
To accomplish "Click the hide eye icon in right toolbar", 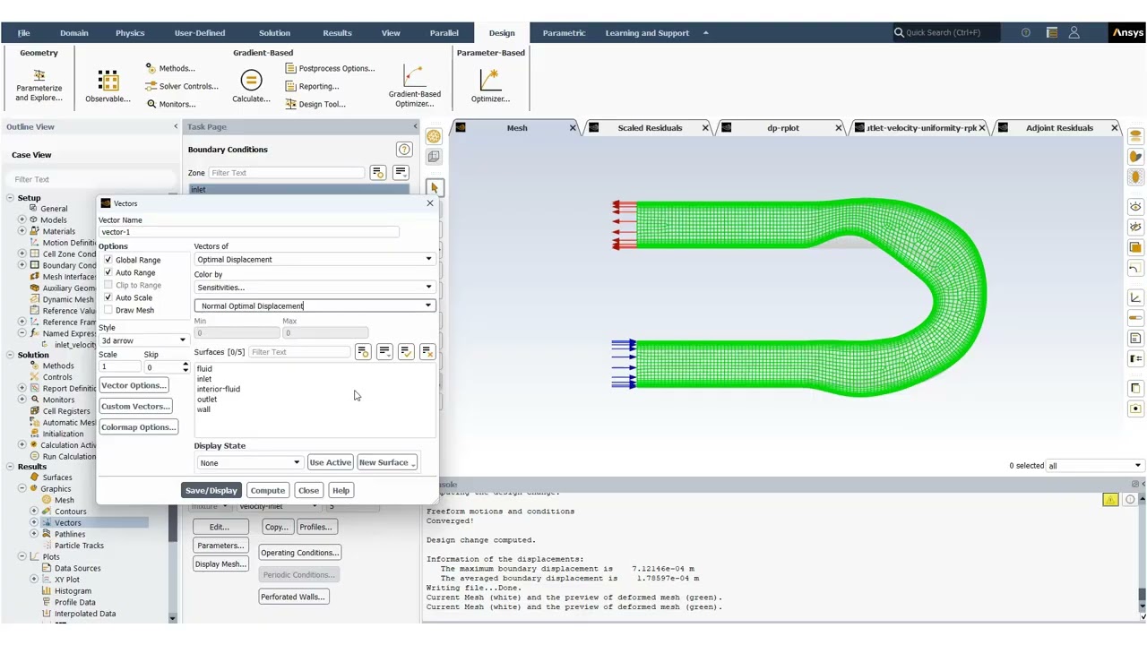I will (1135, 227).
